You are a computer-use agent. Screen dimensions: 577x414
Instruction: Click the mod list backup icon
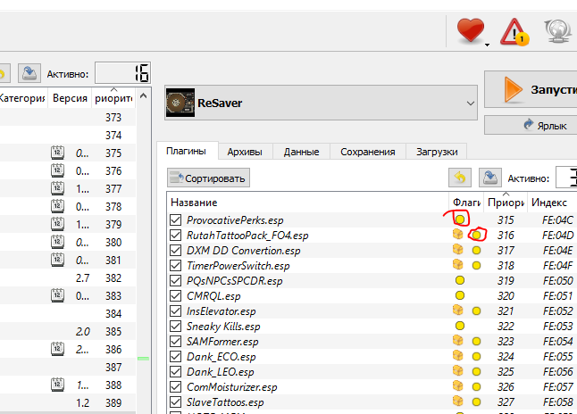click(28, 73)
